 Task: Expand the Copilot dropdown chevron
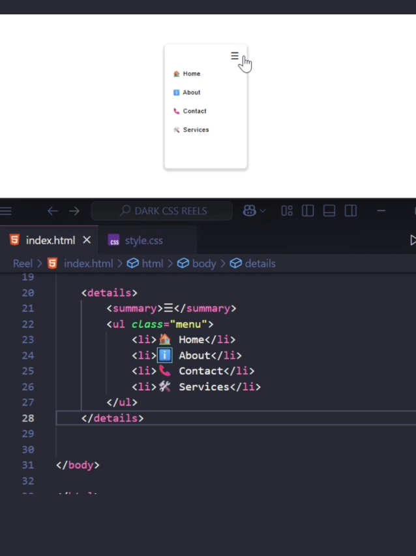tap(263, 211)
